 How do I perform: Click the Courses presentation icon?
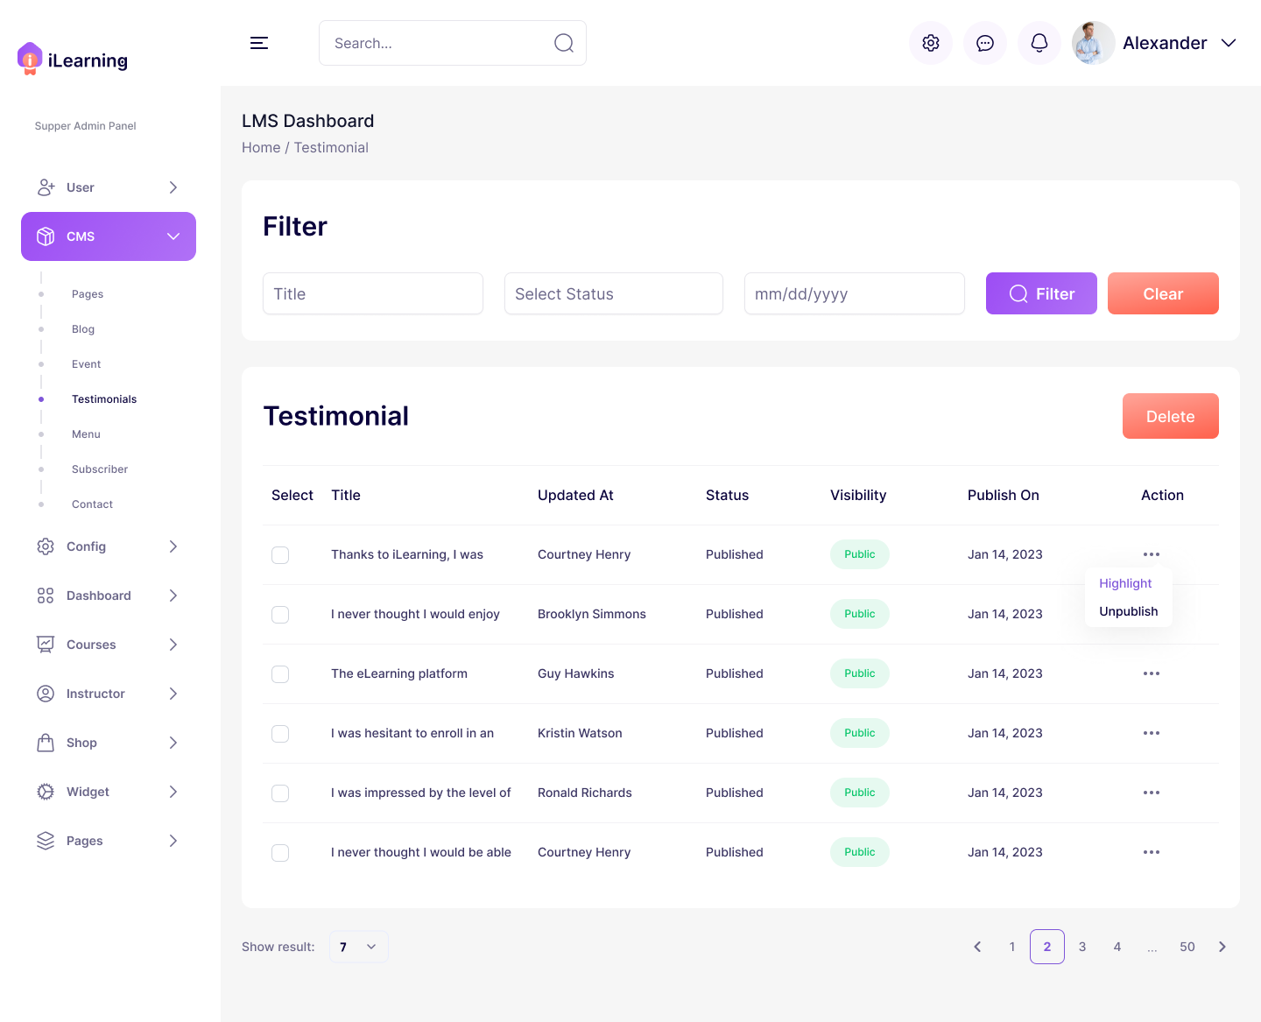point(46,645)
